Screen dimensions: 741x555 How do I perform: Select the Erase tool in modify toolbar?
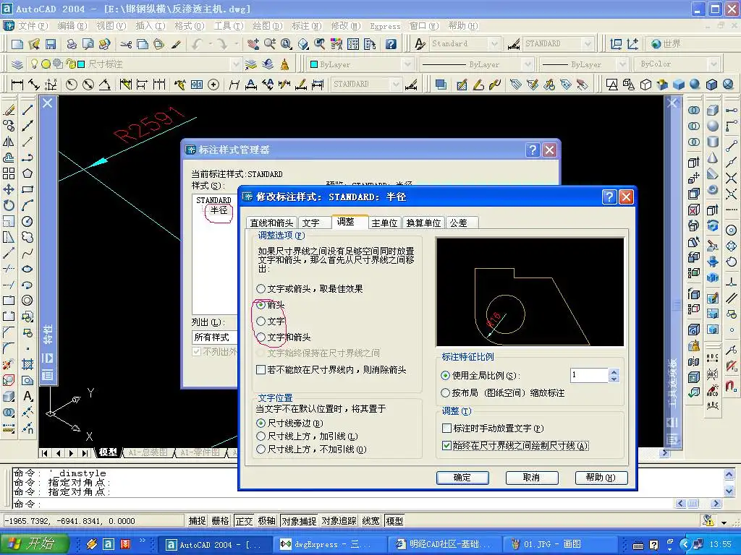point(9,110)
